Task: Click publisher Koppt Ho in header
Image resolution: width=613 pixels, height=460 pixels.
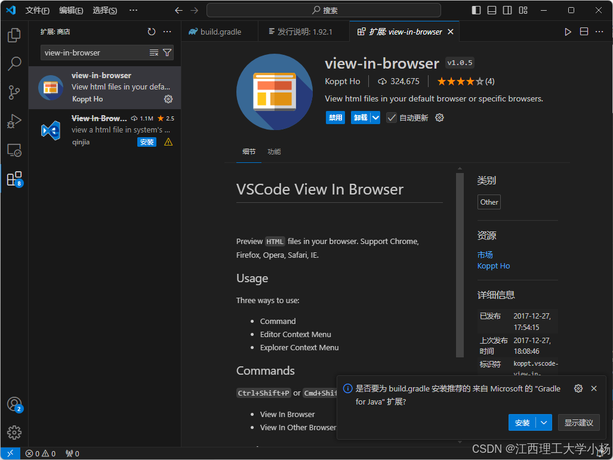Action: [343, 81]
